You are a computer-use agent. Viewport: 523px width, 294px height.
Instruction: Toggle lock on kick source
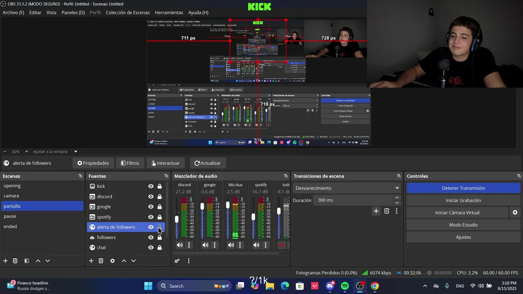[x=160, y=186]
